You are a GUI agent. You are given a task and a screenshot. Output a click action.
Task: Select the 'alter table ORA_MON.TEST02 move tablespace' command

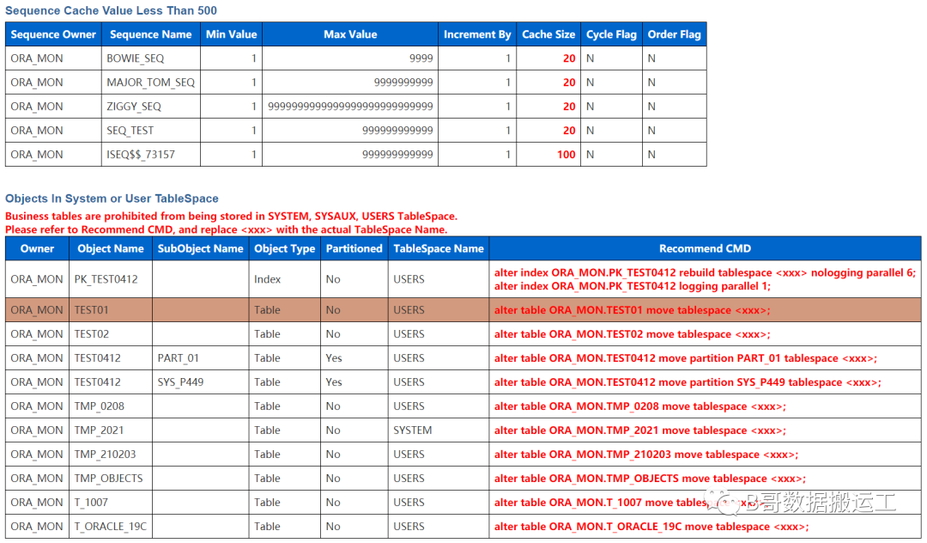[x=632, y=335]
